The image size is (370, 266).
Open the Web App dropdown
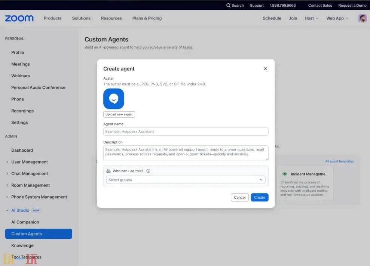[x=336, y=18]
